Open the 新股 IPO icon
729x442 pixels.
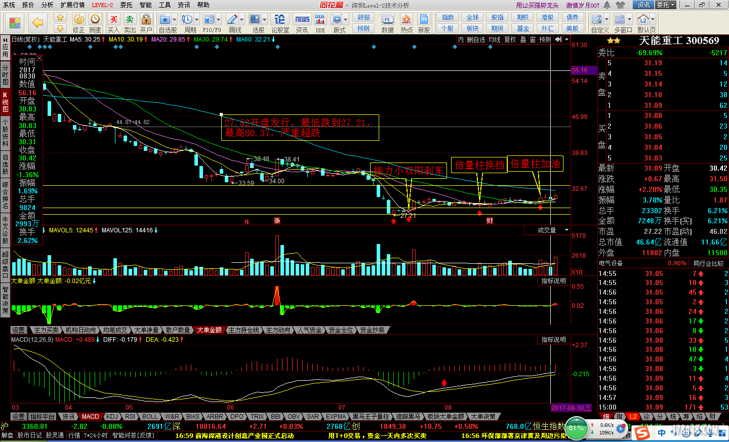tap(424, 23)
